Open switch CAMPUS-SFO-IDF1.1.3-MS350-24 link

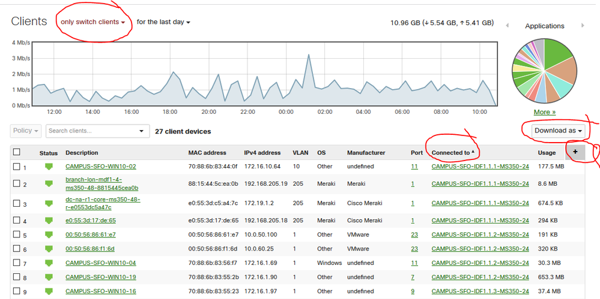click(480, 291)
